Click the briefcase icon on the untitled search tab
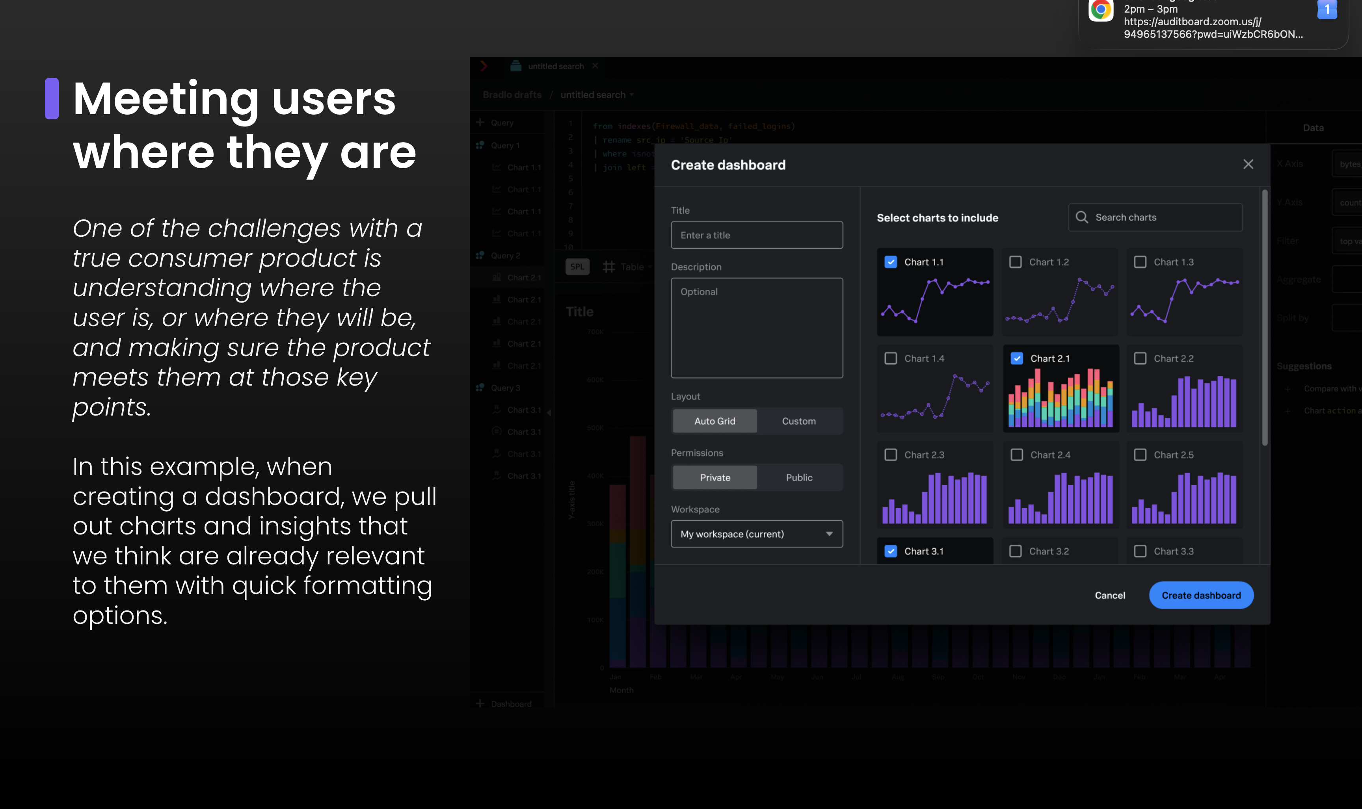 [x=515, y=66]
